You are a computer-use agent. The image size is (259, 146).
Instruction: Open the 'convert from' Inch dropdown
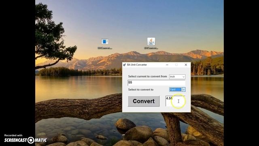click(x=177, y=77)
